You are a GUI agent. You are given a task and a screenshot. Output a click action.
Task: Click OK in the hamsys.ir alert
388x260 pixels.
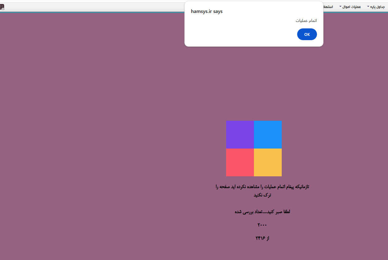pyautogui.click(x=307, y=34)
